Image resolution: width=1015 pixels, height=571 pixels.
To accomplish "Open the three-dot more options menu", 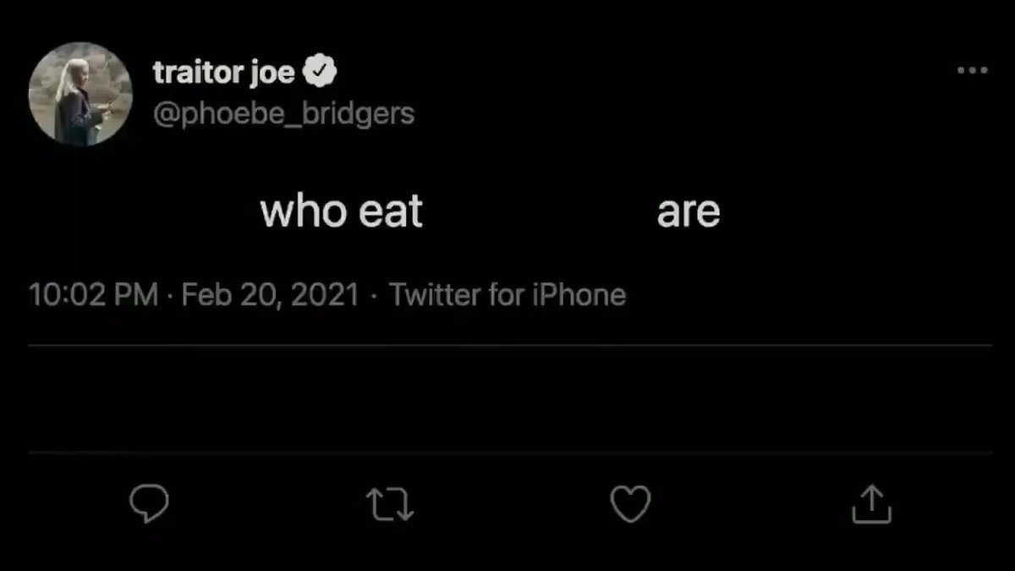I will click(973, 71).
